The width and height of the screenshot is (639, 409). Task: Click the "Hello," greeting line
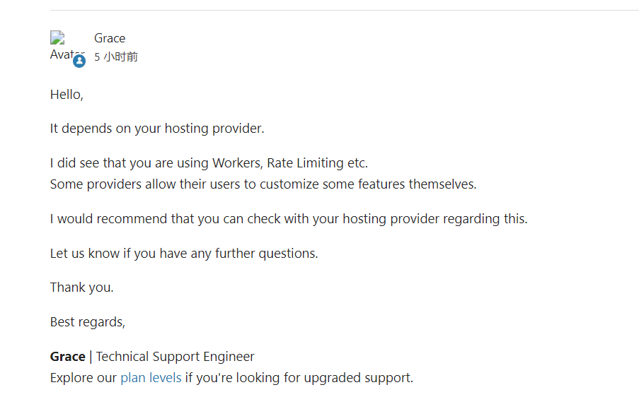(67, 94)
